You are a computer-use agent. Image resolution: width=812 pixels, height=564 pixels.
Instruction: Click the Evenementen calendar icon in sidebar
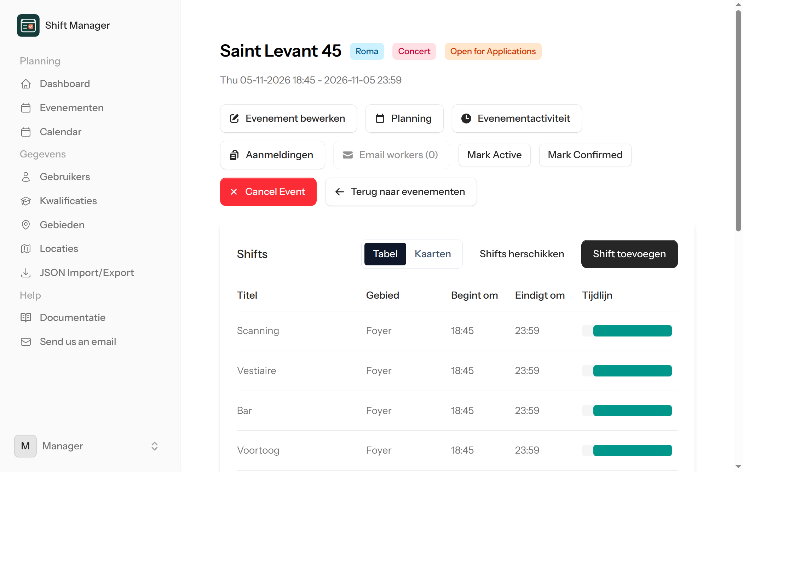(x=26, y=108)
